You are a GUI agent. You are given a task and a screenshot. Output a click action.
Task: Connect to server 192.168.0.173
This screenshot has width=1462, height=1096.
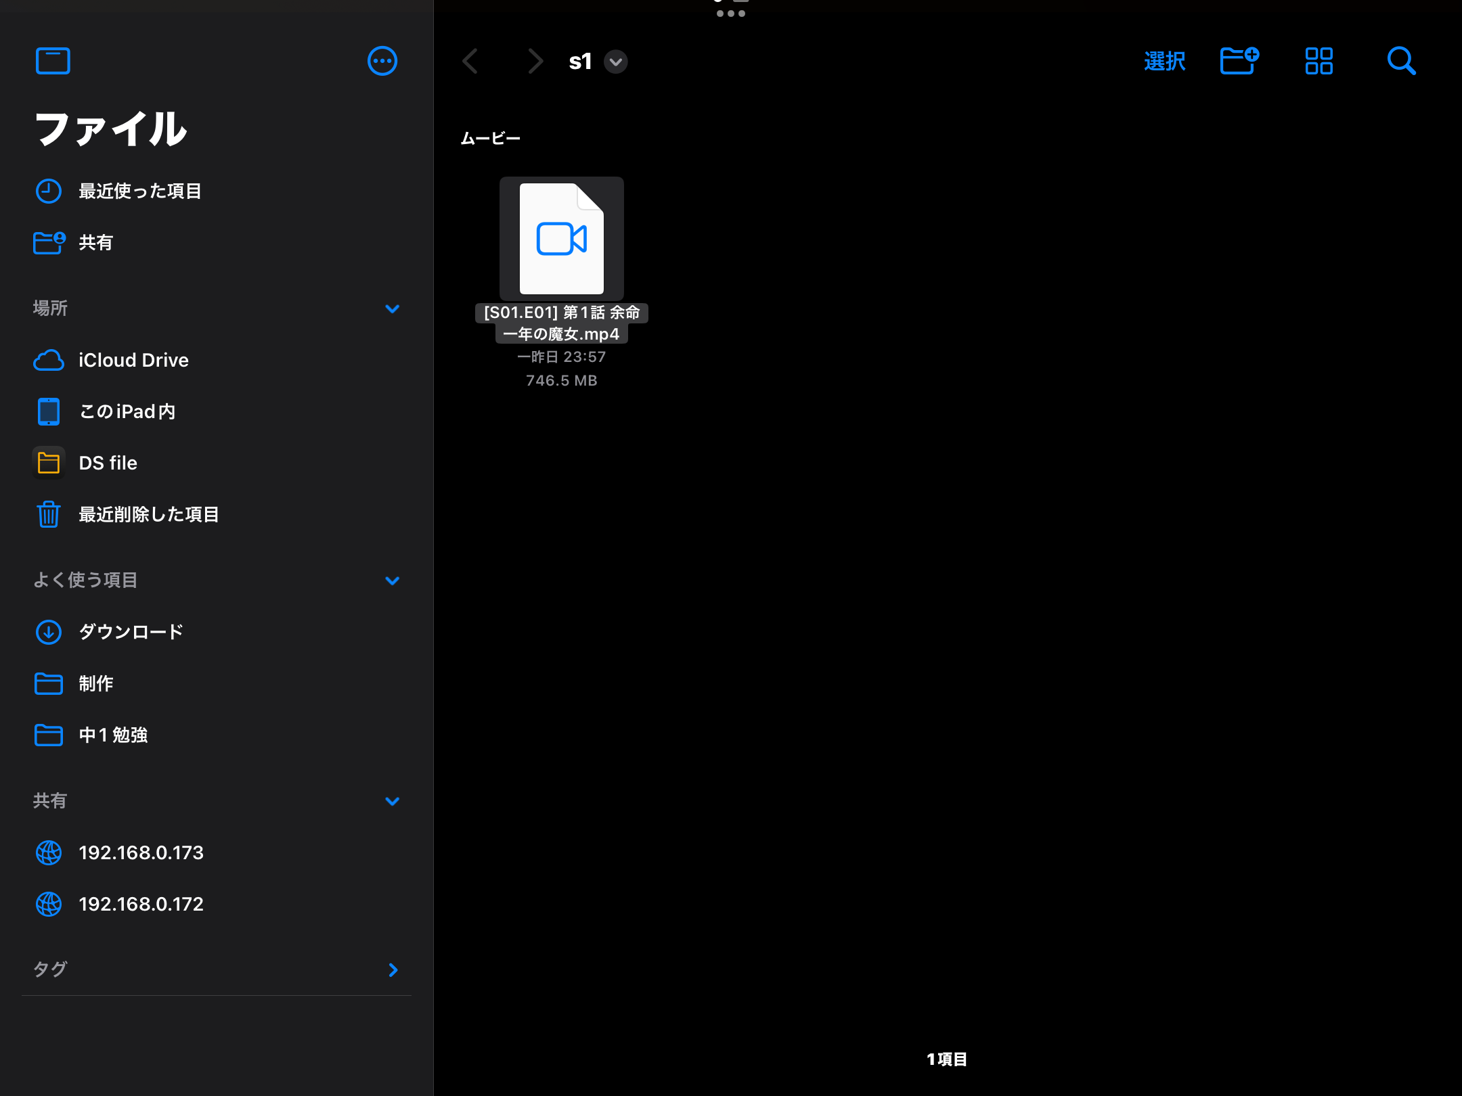[x=141, y=852]
